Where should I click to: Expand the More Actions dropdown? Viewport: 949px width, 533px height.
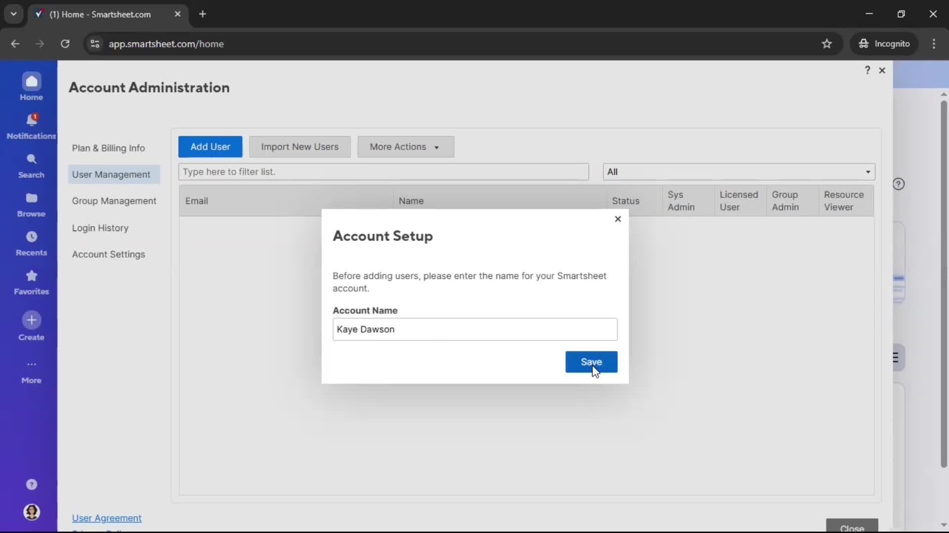405,147
